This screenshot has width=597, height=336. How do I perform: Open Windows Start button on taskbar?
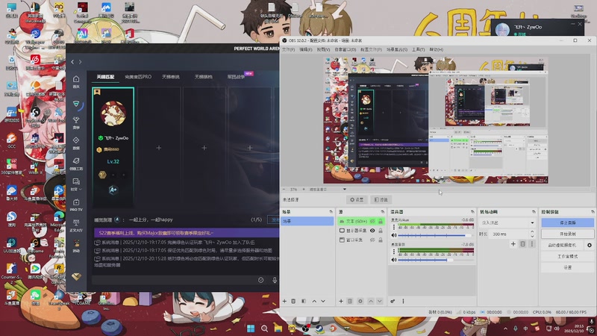(251, 329)
